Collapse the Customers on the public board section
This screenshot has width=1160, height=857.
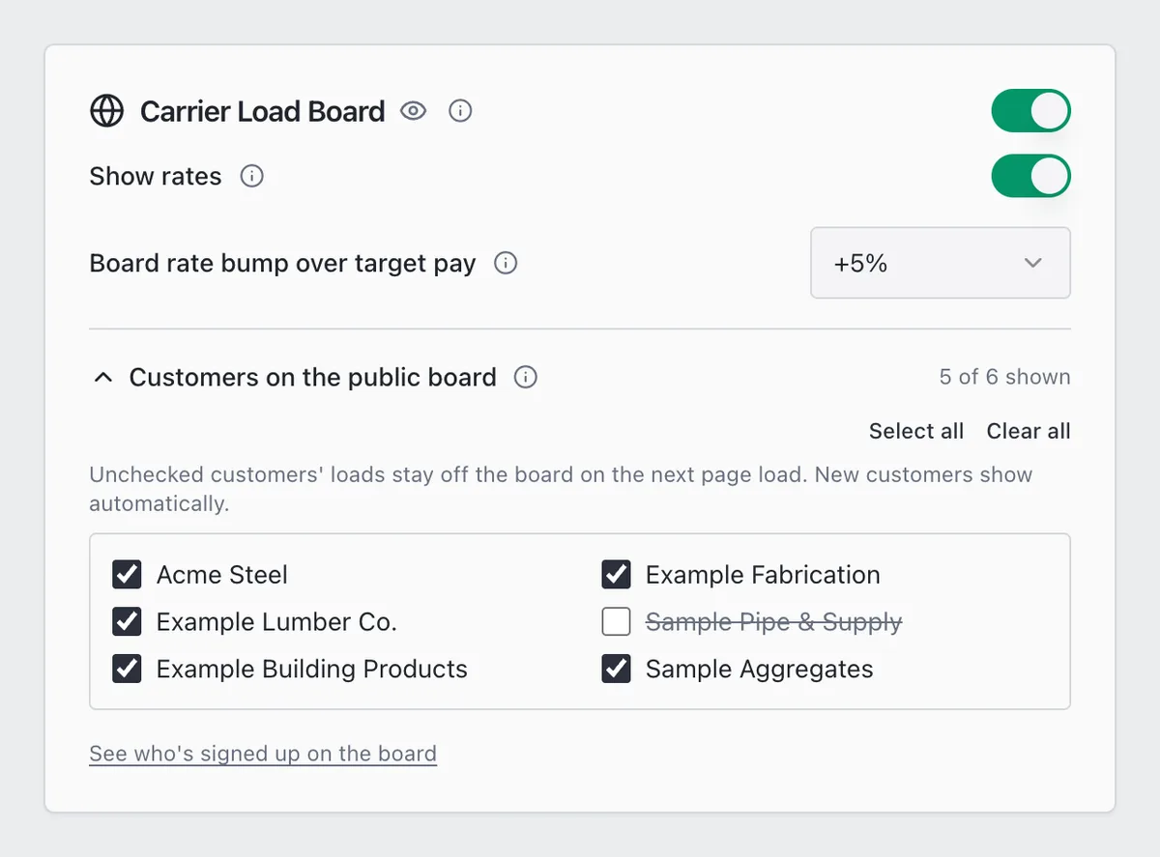pyautogui.click(x=102, y=378)
